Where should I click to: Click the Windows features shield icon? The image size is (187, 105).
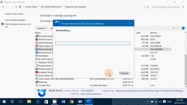[3, 24]
